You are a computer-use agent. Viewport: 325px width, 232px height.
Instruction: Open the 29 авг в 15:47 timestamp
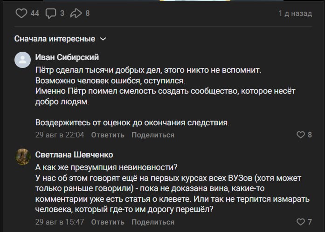pos(60,222)
